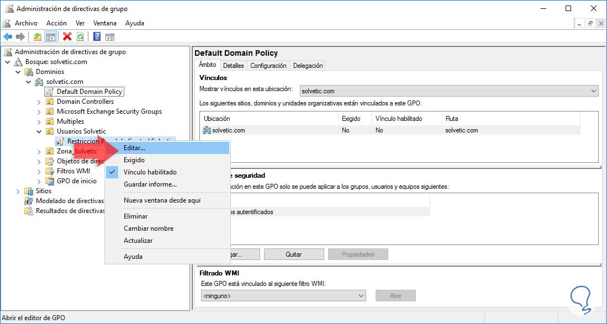Toggle the action pane toolbar icon
607x324 pixels.
click(x=110, y=37)
